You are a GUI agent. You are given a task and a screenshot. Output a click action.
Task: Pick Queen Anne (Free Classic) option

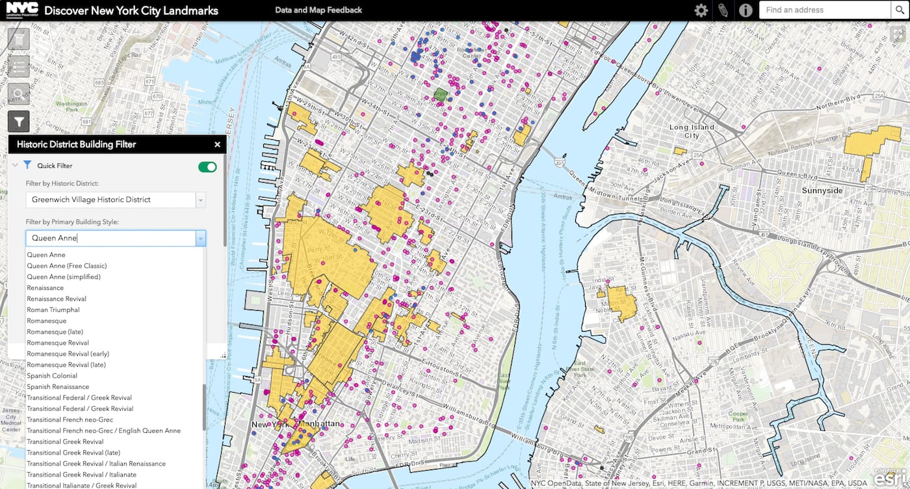pyautogui.click(x=67, y=266)
